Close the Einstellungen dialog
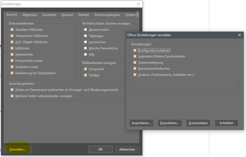Image resolution: width=246 pixels, height=157 pixels. (138, 4)
